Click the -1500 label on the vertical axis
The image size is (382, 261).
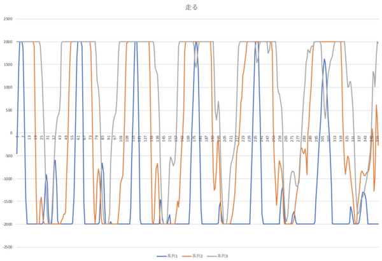(8, 201)
